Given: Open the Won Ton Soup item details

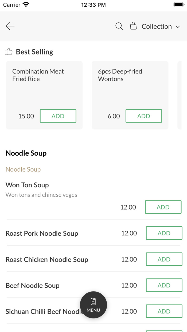Looking at the screenshot, I should (x=27, y=185).
